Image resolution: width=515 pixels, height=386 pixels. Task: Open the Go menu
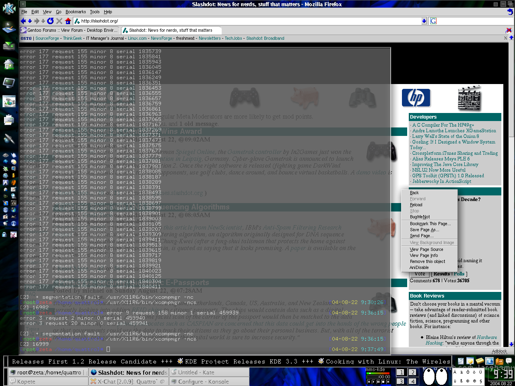tap(59, 12)
